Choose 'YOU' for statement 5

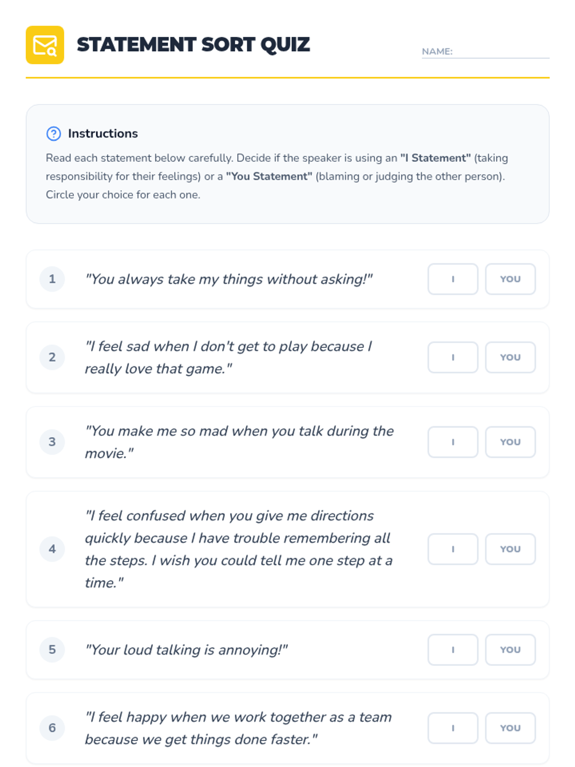(510, 650)
